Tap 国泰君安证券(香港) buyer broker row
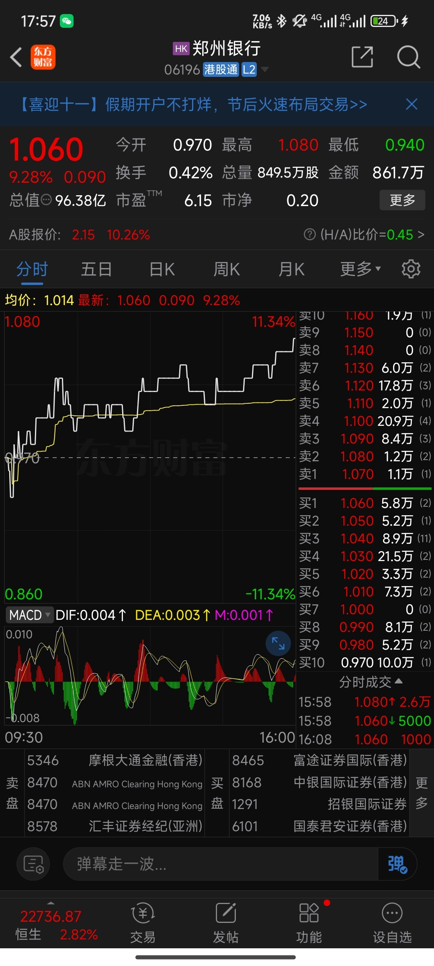This screenshot has width=434, height=966. pyautogui.click(x=319, y=826)
